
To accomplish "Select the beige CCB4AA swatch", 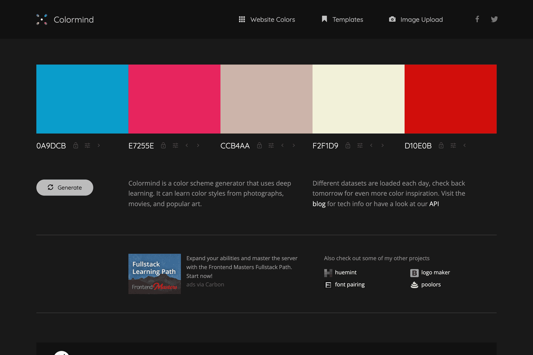I will point(266,99).
